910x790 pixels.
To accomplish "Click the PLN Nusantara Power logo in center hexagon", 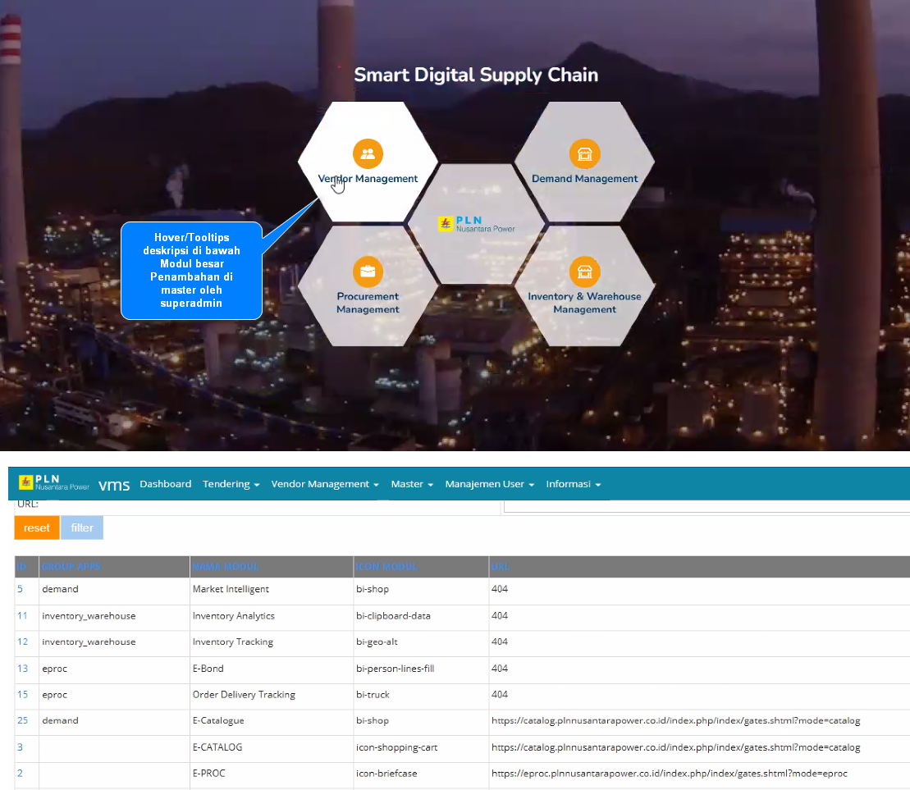I will (x=477, y=224).
